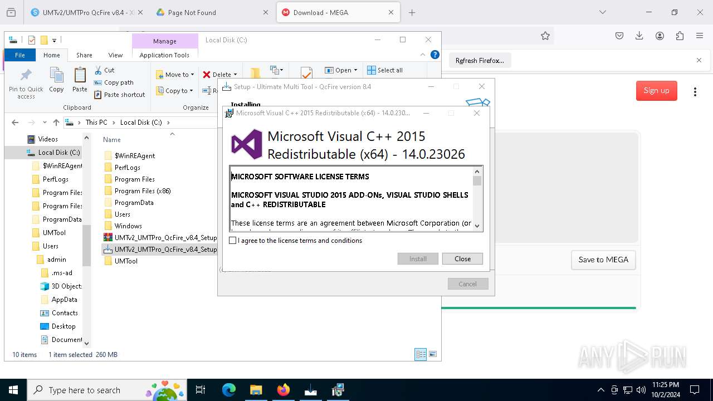Select the $WinREAgent folder in the file list
This screenshot has width=713, height=401.
coord(135,156)
